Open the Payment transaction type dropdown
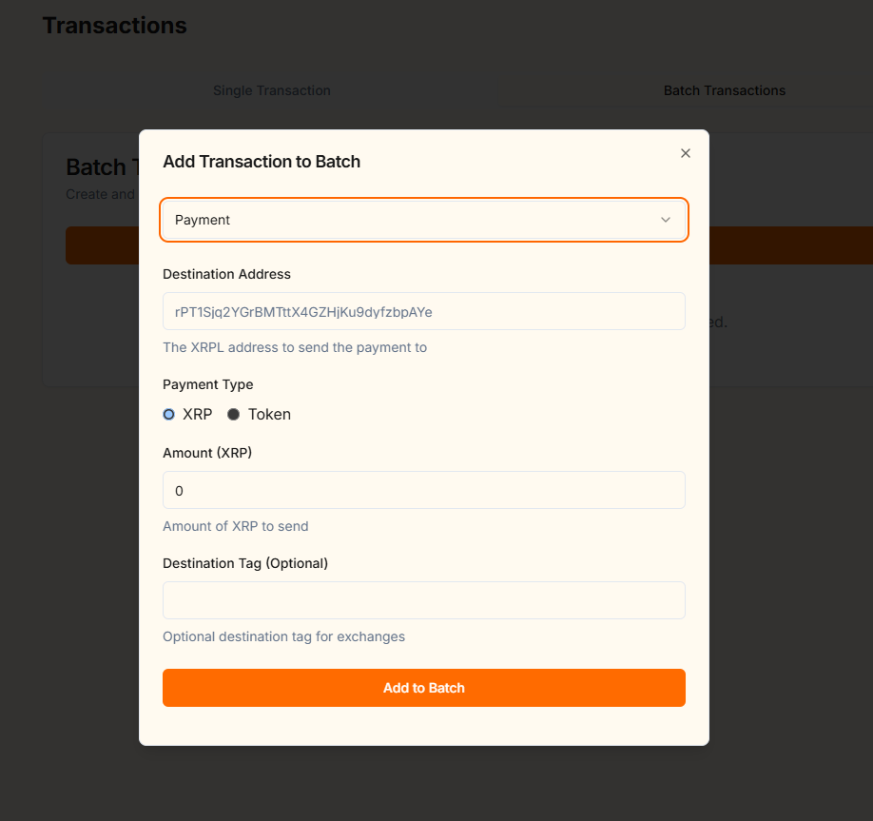Screen dimensions: 873x821 click(x=424, y=220)
